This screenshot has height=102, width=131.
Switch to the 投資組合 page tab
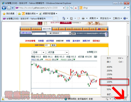36,29
